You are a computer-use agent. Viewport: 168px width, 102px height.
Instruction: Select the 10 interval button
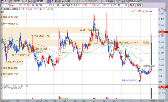pyautogui.click(x=82, y=1)
